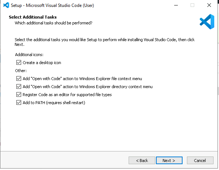The image size is (219, 170).
Task: Click the grayed-out maximize button
Action: (192, 5)
